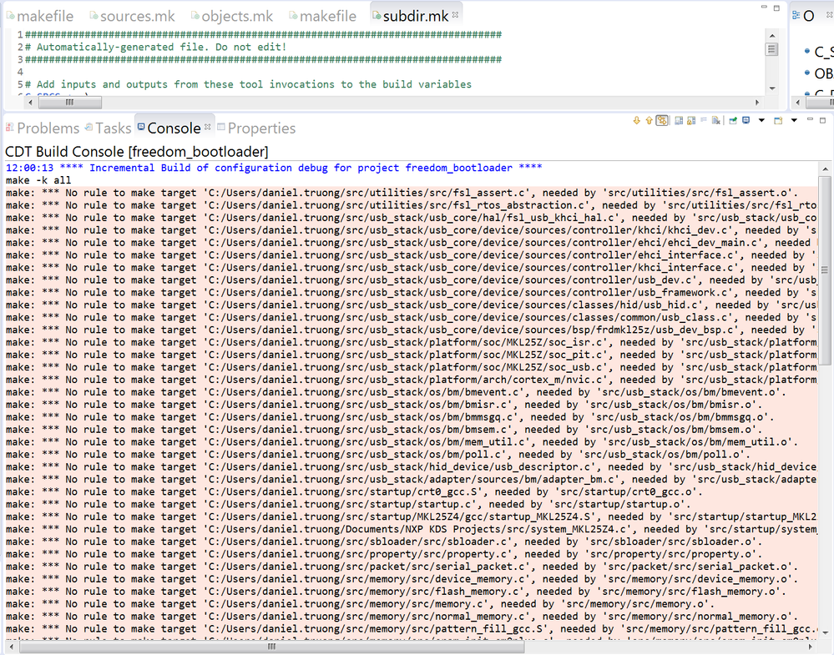Click 'Incremental Build of configuration debug' line
Screen dimensions: 834x655
[274, 168]
